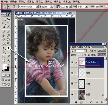Image resolution: width=108 pixels, height=105 pixels.
Task: Select the Move tool
Action: pyautogui.click(x=8, y=19)
